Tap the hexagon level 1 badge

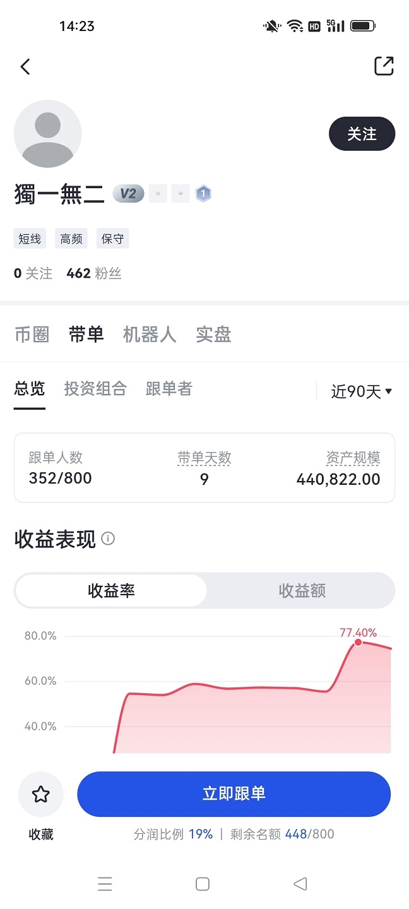pyautogui.click(x=203, y=194)
